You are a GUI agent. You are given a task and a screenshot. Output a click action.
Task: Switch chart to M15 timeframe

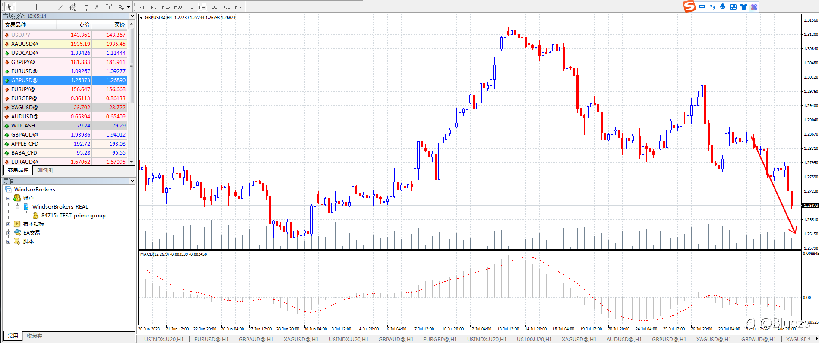tap(166, 7)
